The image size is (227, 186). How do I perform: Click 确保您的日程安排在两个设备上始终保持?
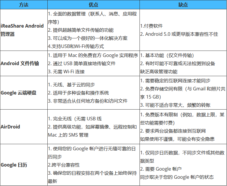[92, 173]
